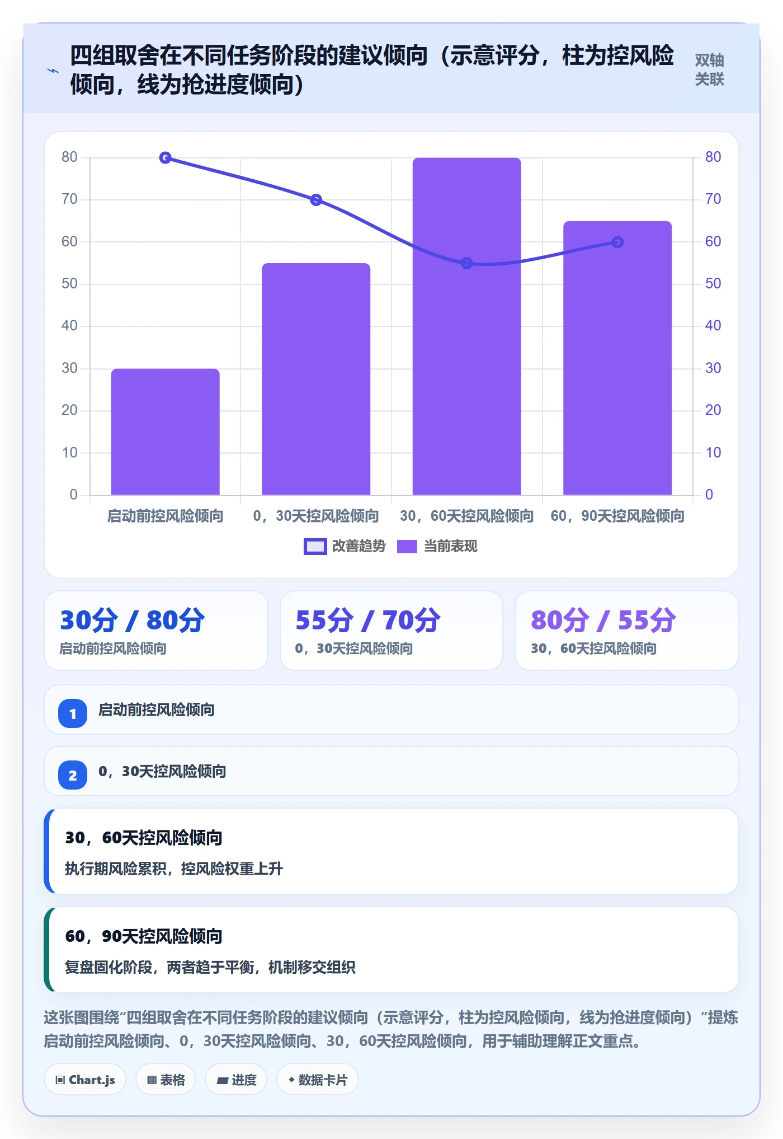Open the 30,60天控风险倾向 detail card
This screenshot has height=1139, width=783.
[x=391, y=851]
